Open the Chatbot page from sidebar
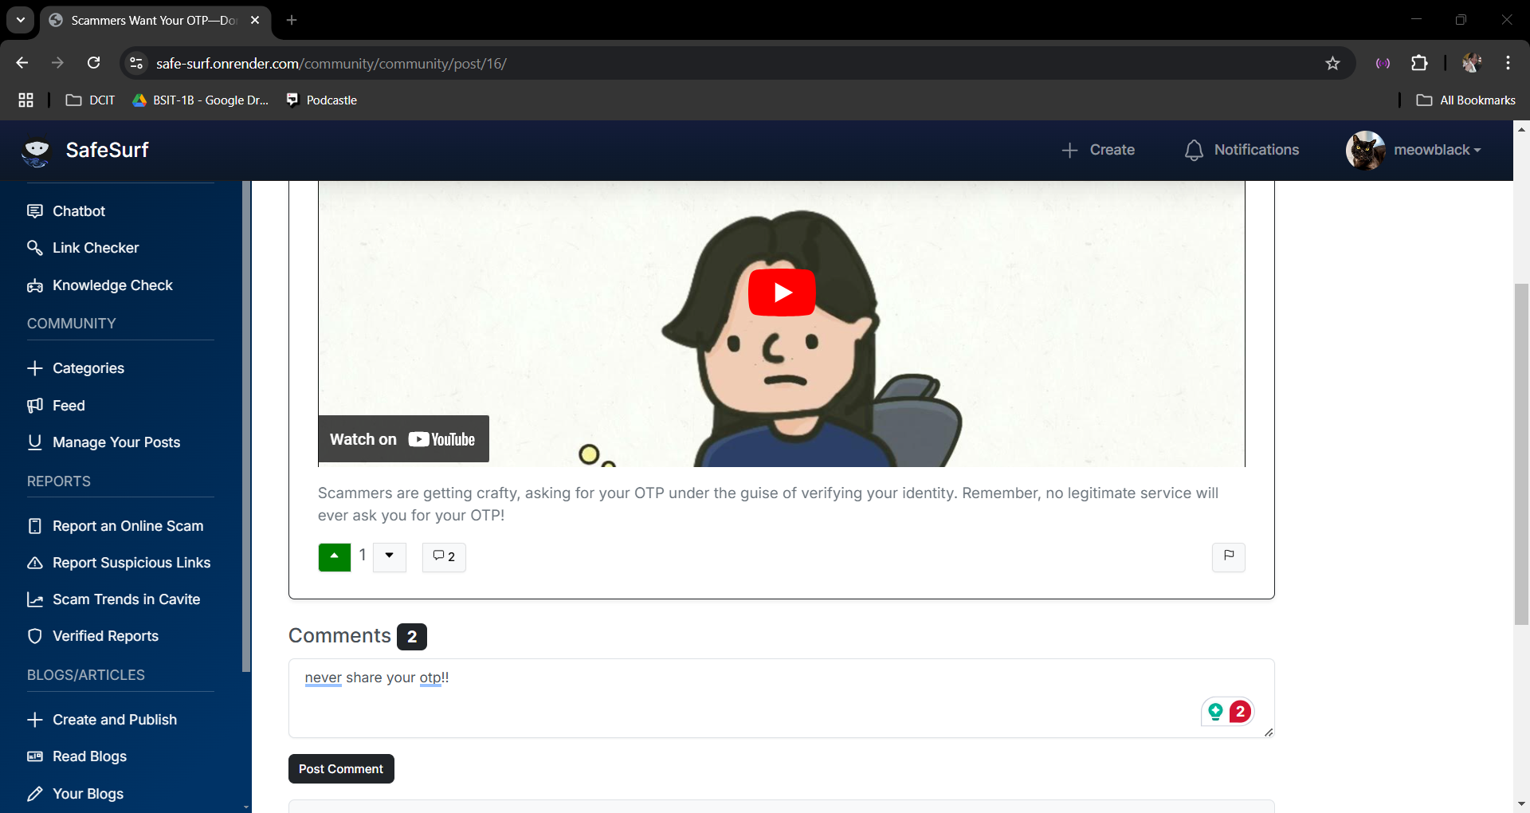 coord(66,211)
